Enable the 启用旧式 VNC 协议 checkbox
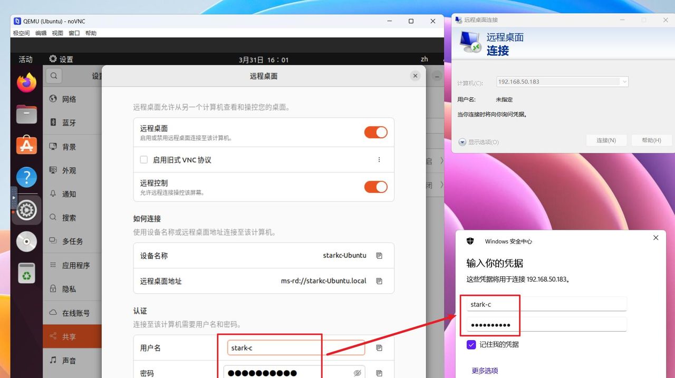The width and height of the screenshot is (675, 378). [143, 160]
